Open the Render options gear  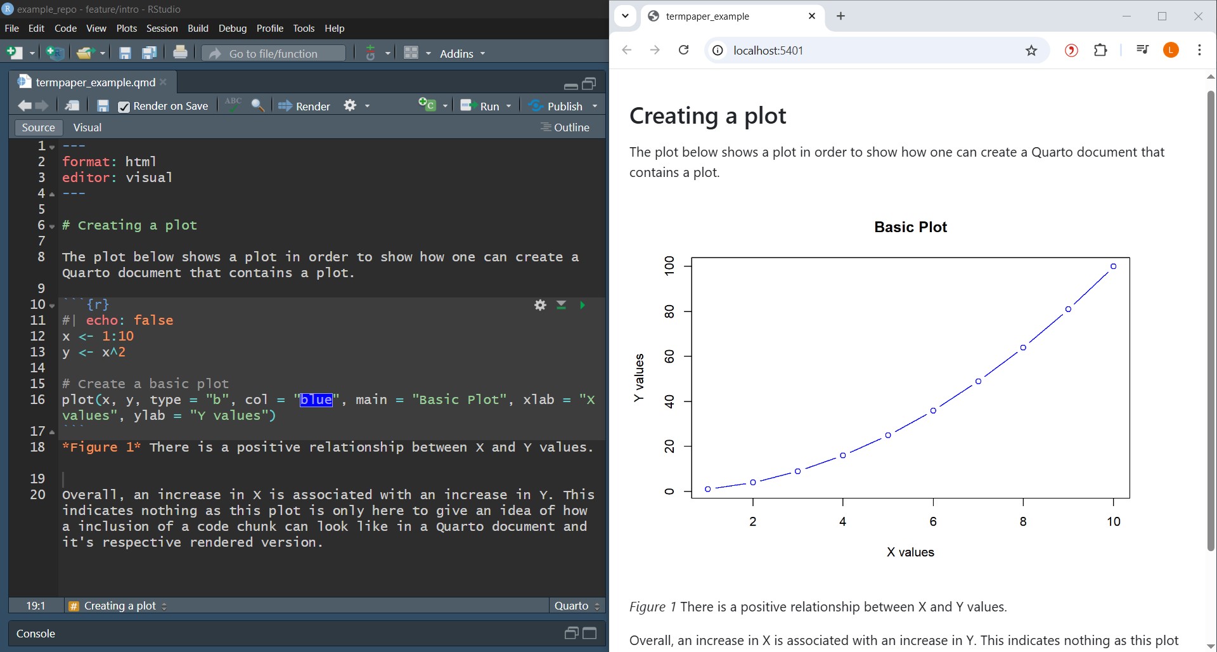(350, 105)
